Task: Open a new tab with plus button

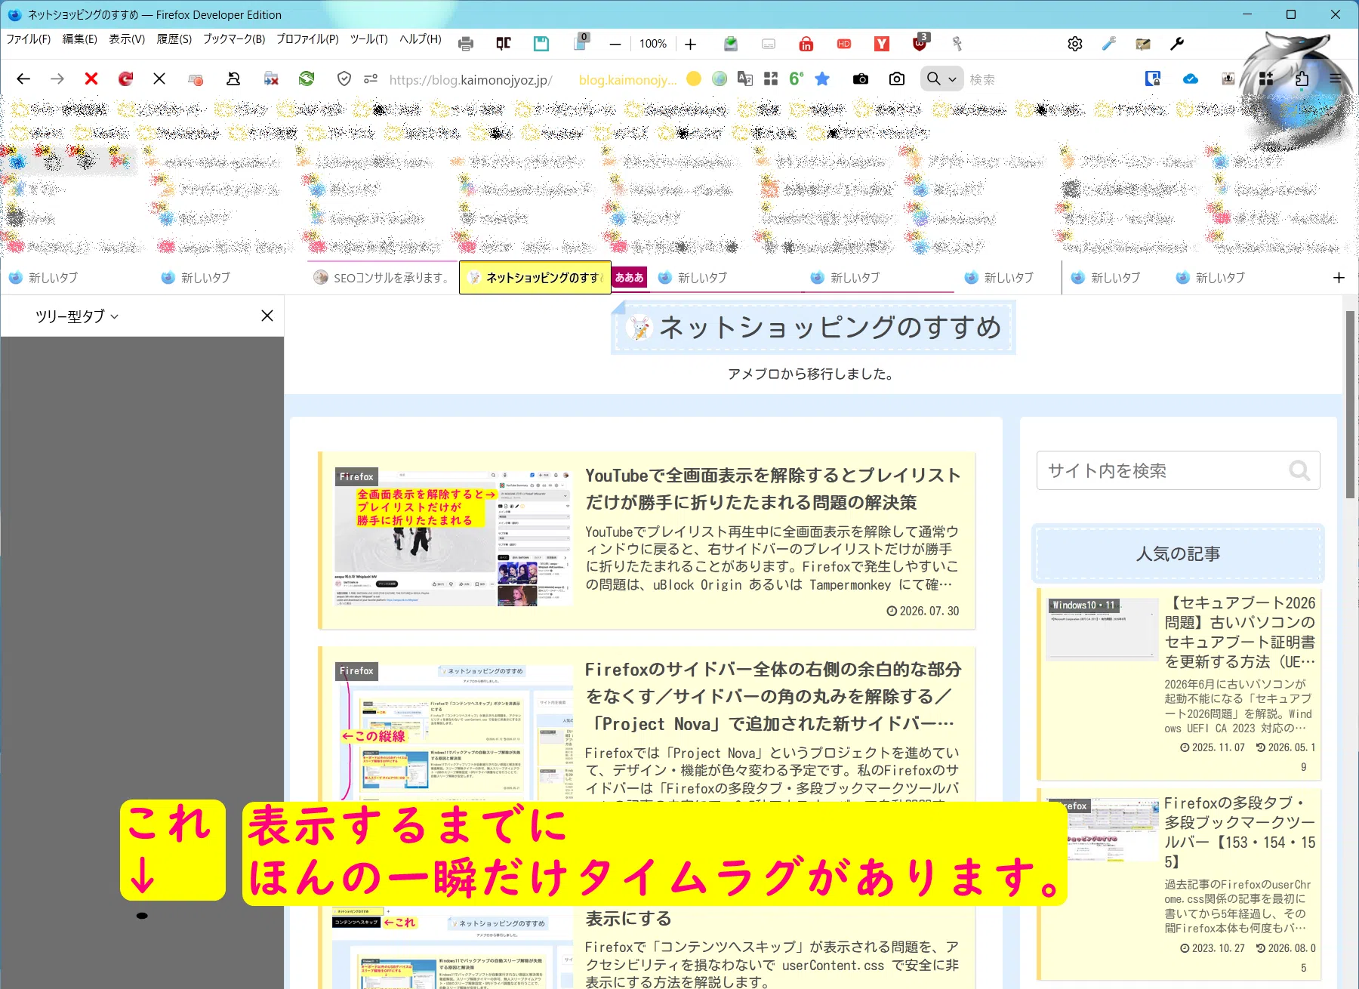Action: [x=1339, y=278]
